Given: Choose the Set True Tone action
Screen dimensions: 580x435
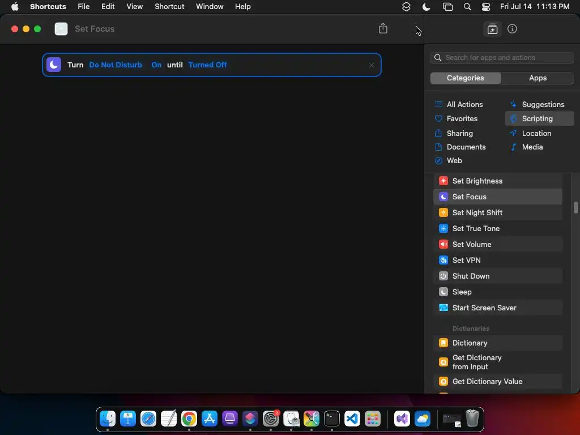Looking at the screenshot, I should pyautogui.click(x=497, y=229).
